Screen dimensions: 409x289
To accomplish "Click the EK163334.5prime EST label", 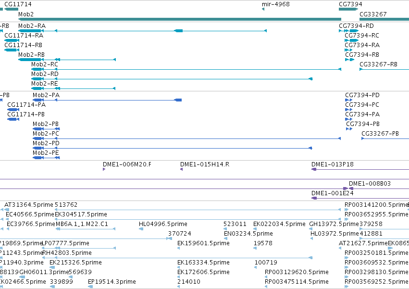I will (x=203, y=263).
